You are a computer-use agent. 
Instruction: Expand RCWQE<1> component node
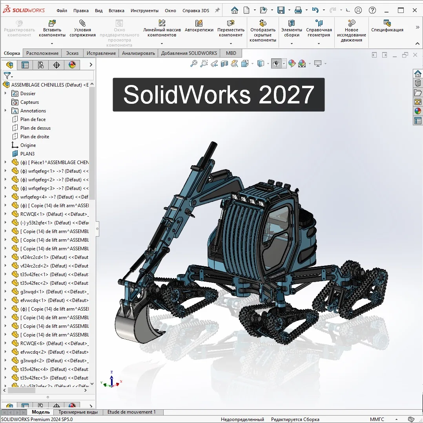click(5, 214)
